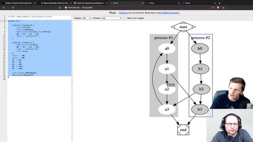This screenshot has height=142, width=253.
Task: Collapse the digraph G block at line 3
Action: pyautogui.click(x=6, y=21)
